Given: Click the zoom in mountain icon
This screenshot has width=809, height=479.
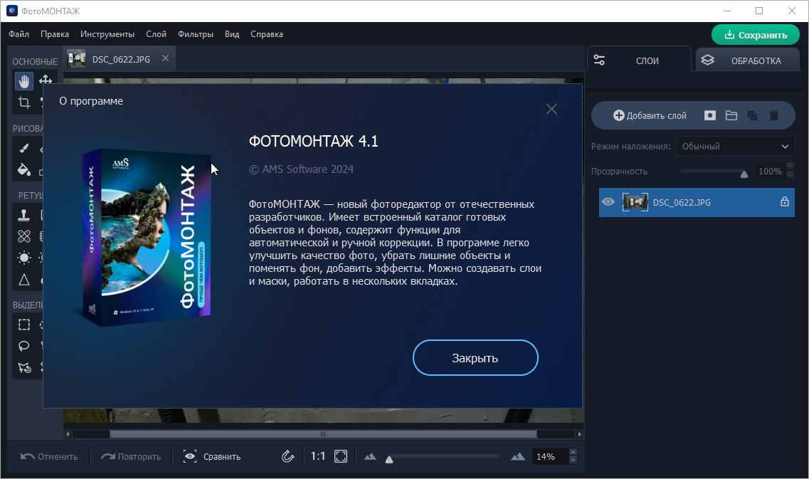Looking at the screenshot, I should click(517, 456).
